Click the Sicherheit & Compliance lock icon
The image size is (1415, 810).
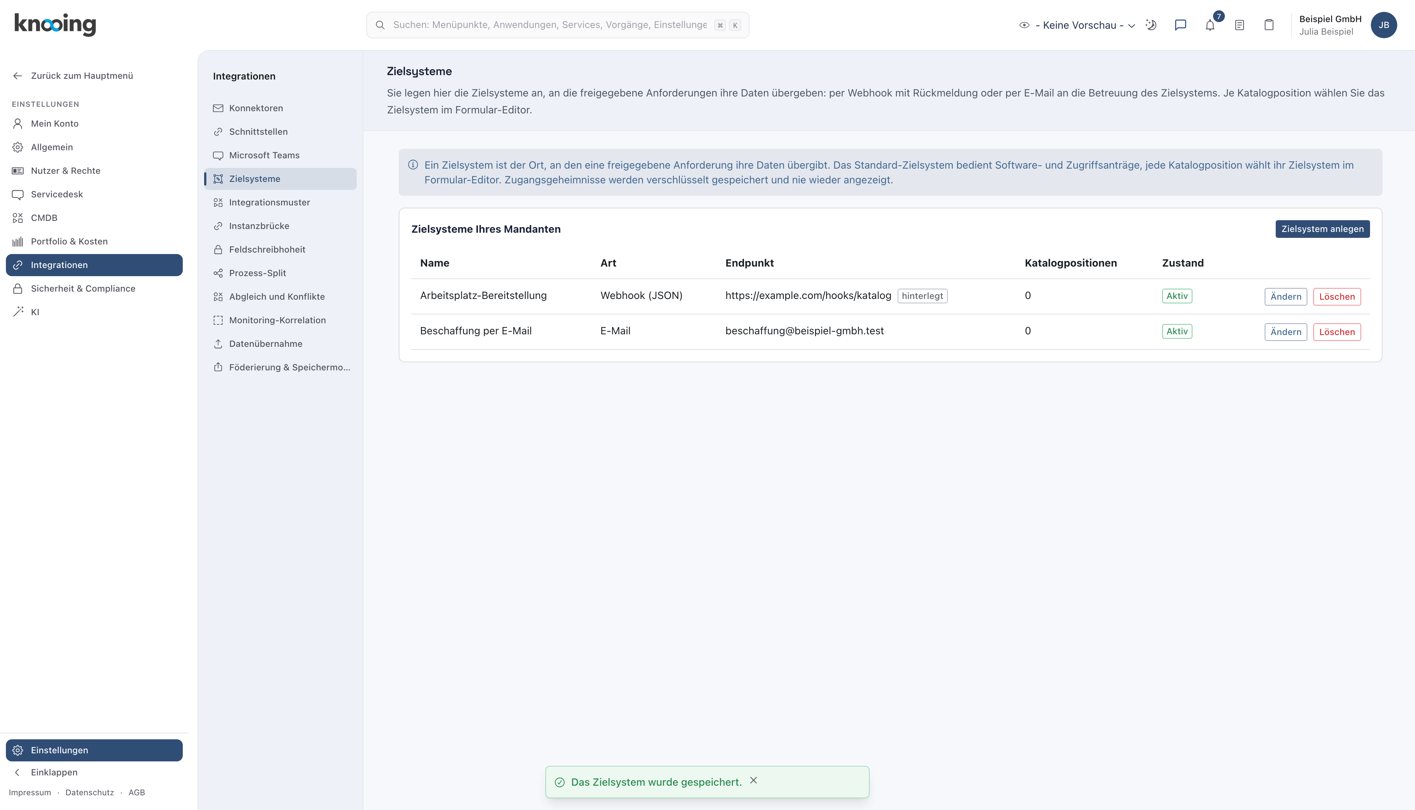pyautogui.click(x=18, y=289)
